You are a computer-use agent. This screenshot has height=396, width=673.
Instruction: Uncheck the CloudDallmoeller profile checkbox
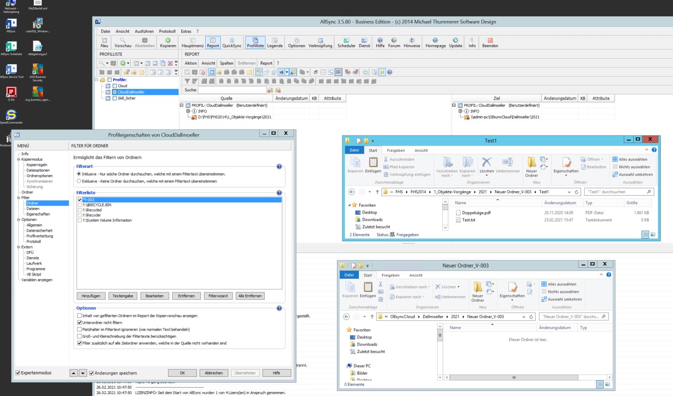point(114,92)
